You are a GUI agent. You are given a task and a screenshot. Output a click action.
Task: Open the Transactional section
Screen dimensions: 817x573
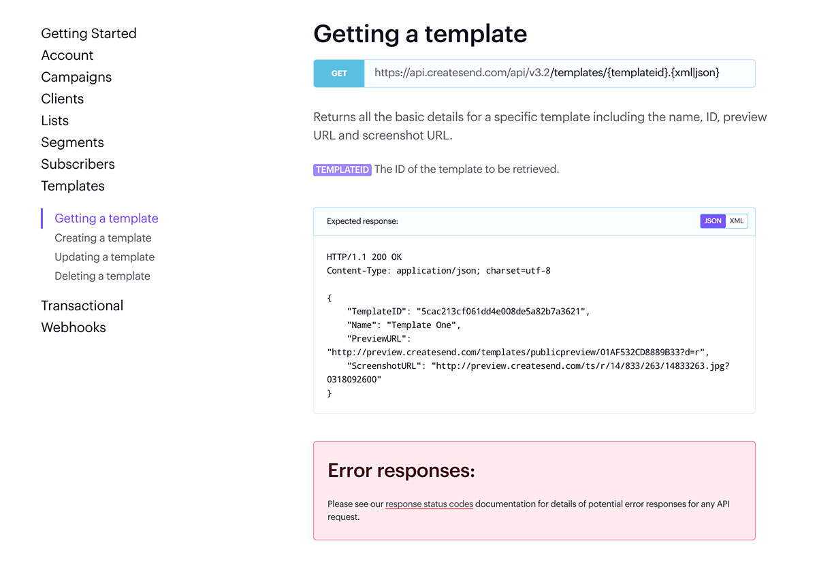click(x=82, y=306)
